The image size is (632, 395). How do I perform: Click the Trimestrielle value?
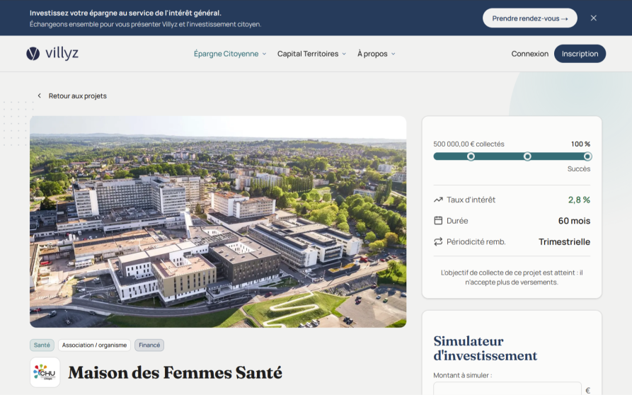pyautogui.click(x=564, y=242)
